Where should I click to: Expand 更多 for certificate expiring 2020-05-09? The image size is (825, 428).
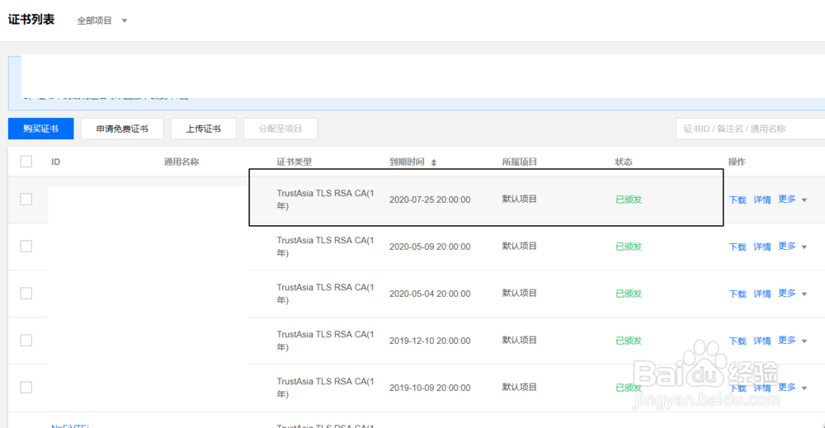(792, 246)
